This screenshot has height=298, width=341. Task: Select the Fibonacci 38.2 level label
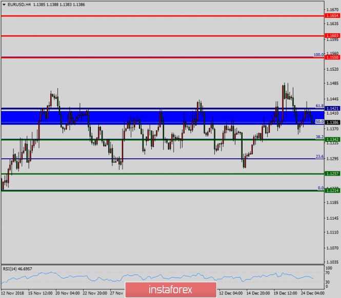tap(319, 137)
